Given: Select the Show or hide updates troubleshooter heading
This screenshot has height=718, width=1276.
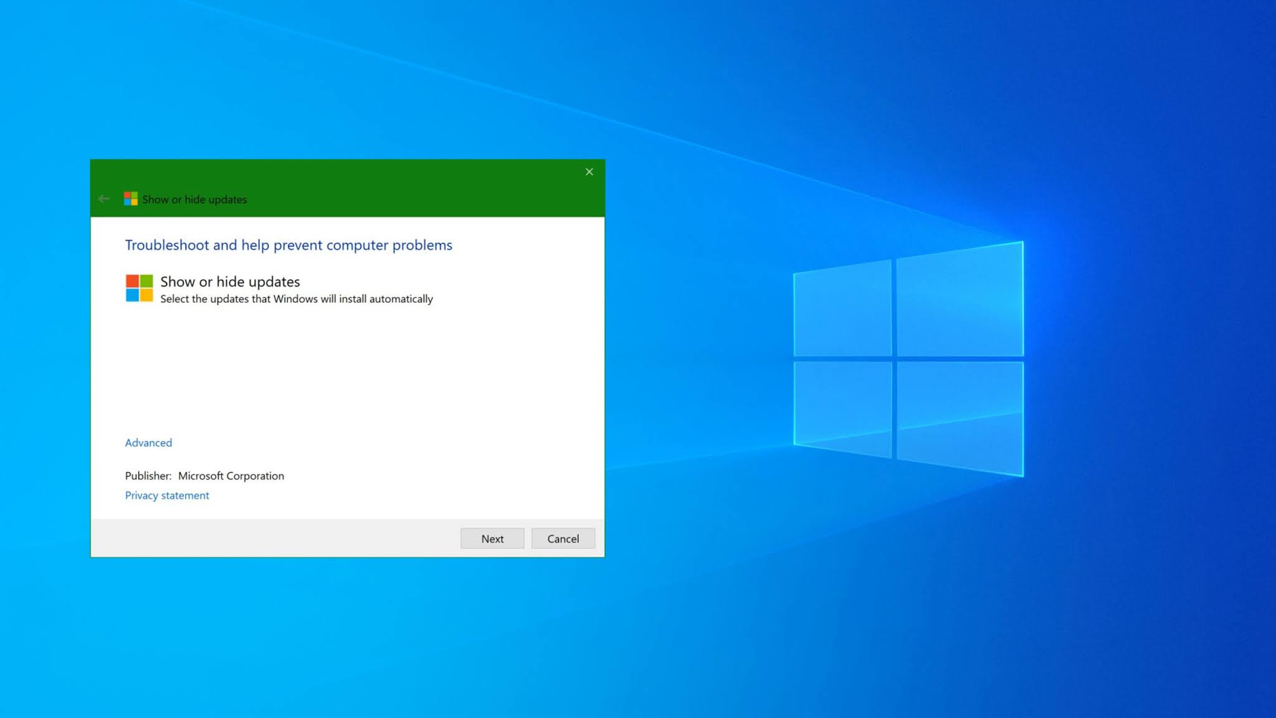Looking at the screenshot, I should coord(230,281).
